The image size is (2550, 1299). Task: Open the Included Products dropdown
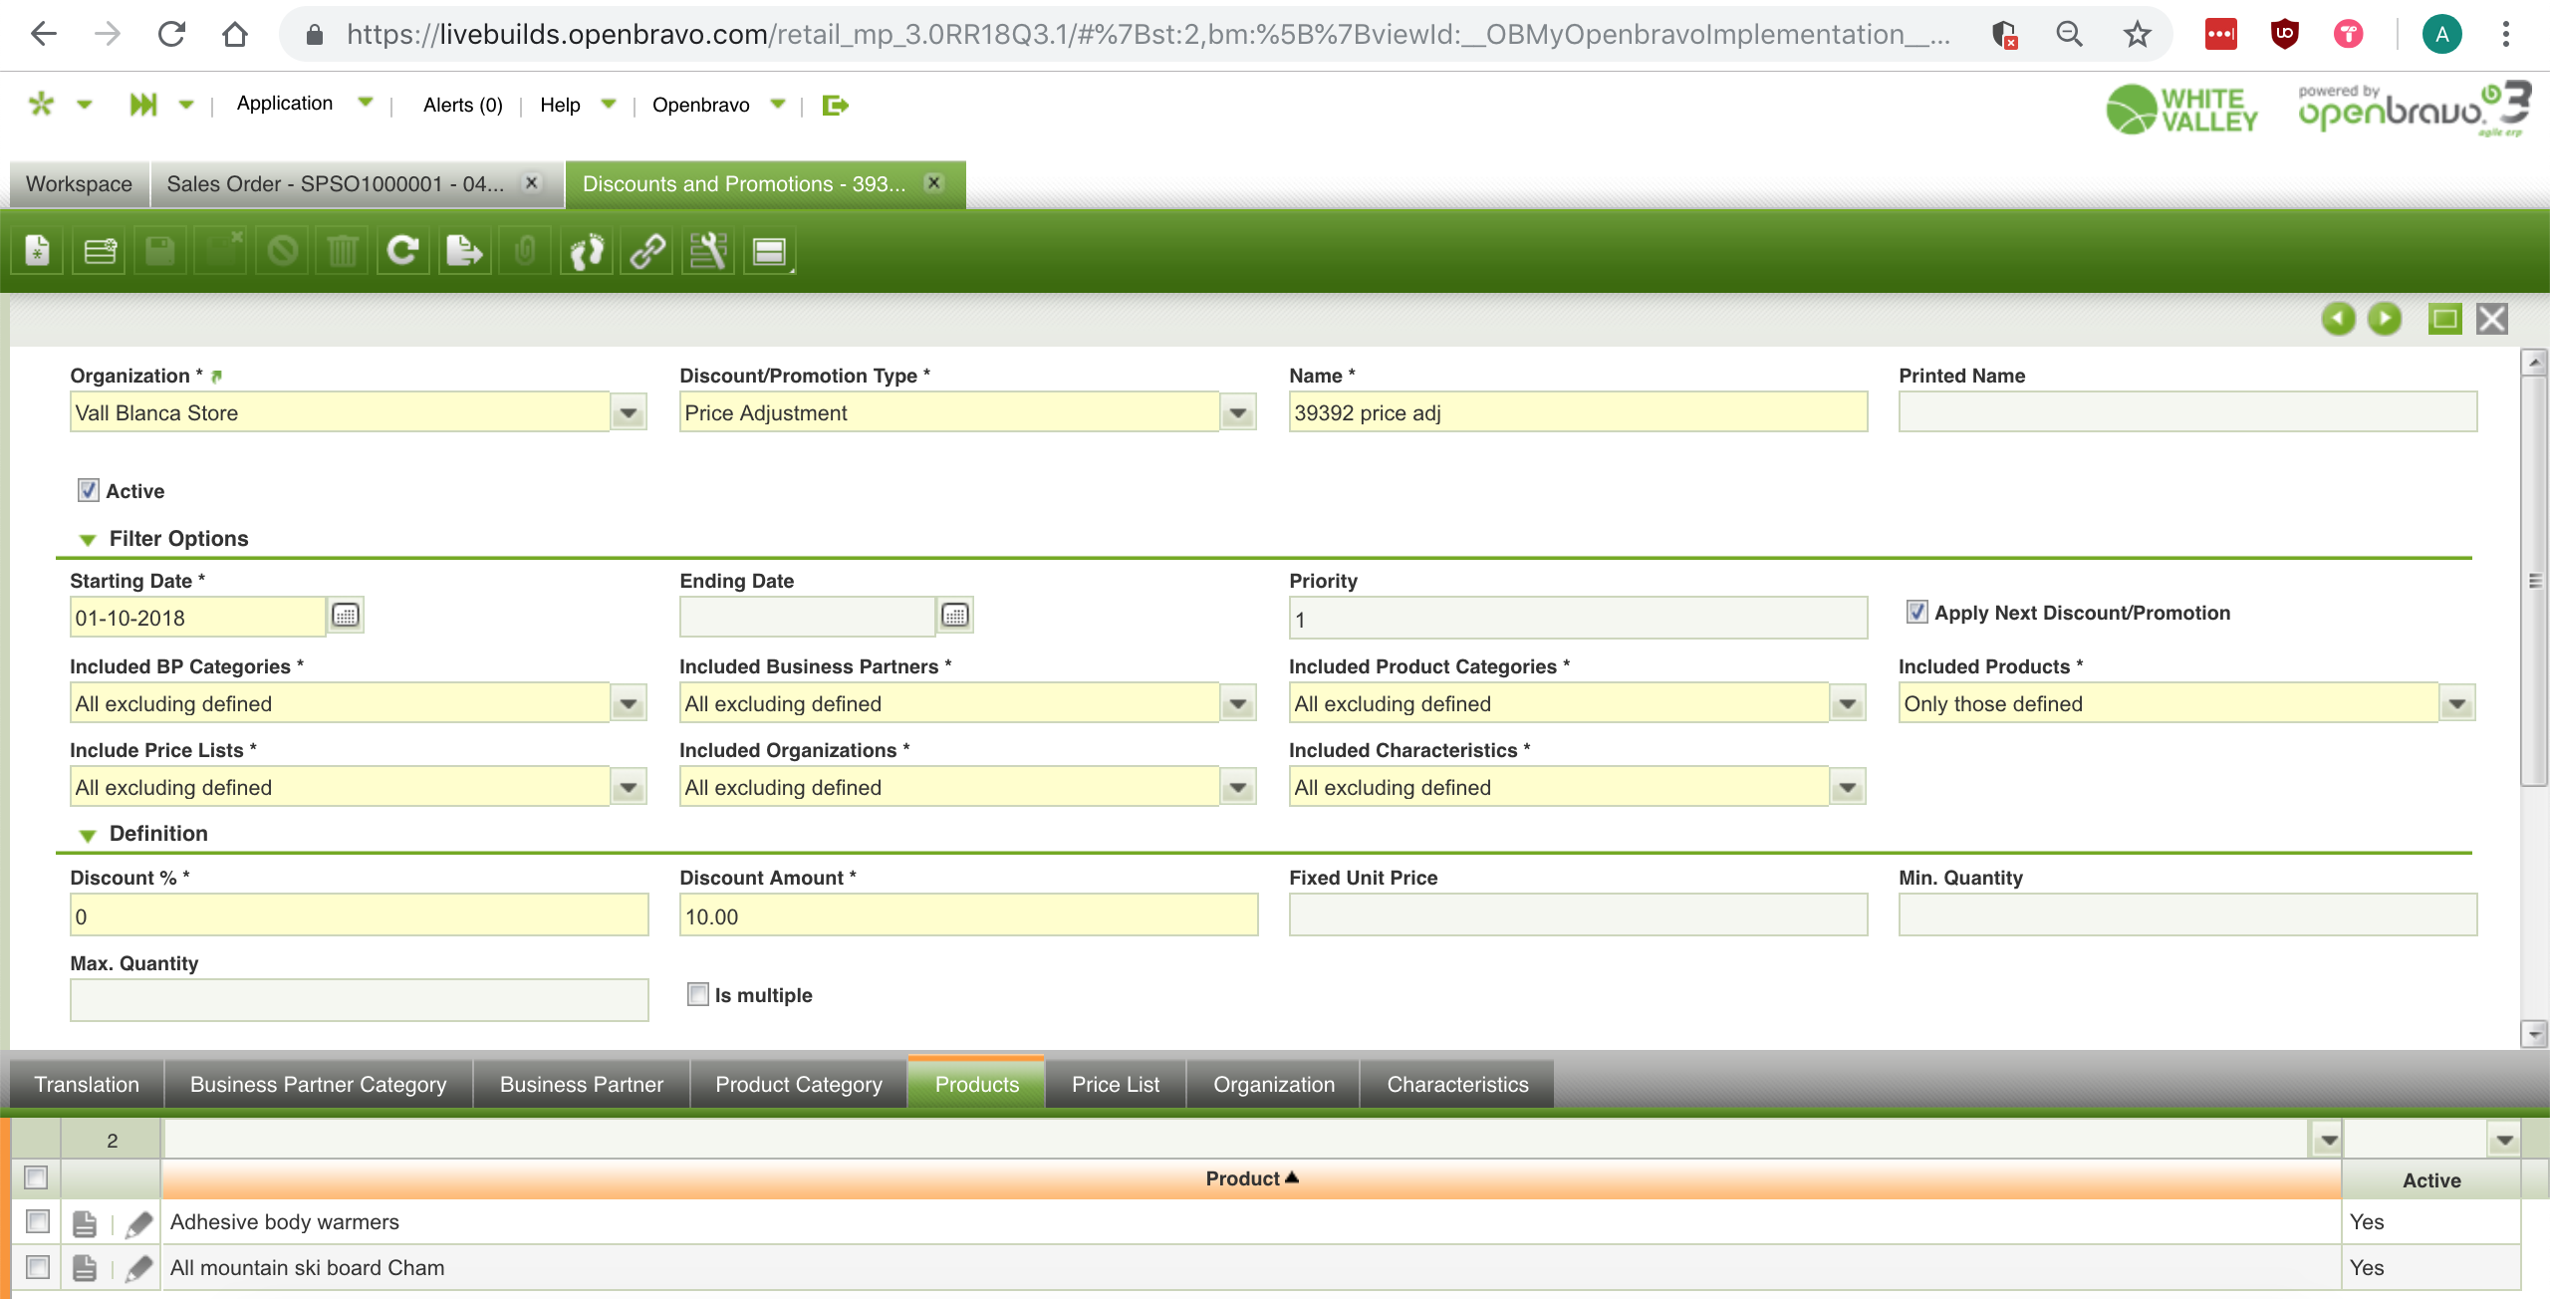pyautogui.click(x=2457, y=703)
